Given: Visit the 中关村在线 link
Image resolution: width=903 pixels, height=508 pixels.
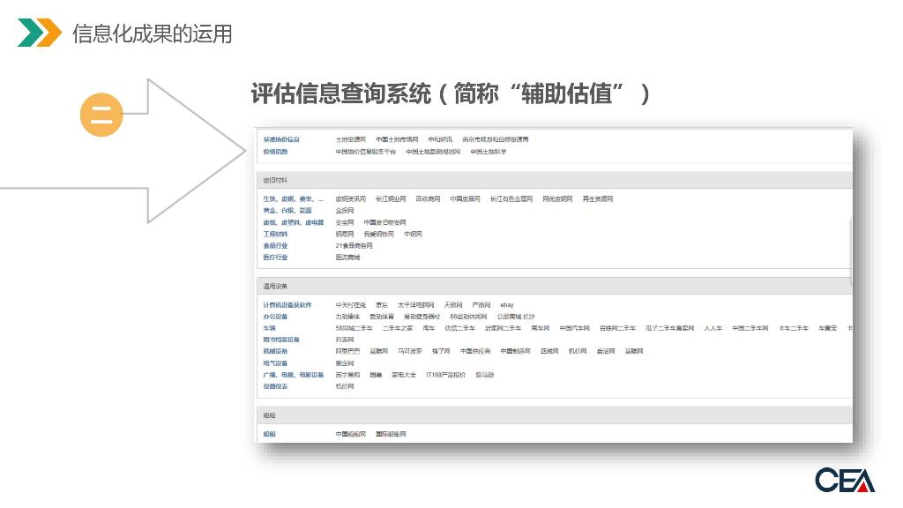Looking at the screenshot, I should point(351,304).
